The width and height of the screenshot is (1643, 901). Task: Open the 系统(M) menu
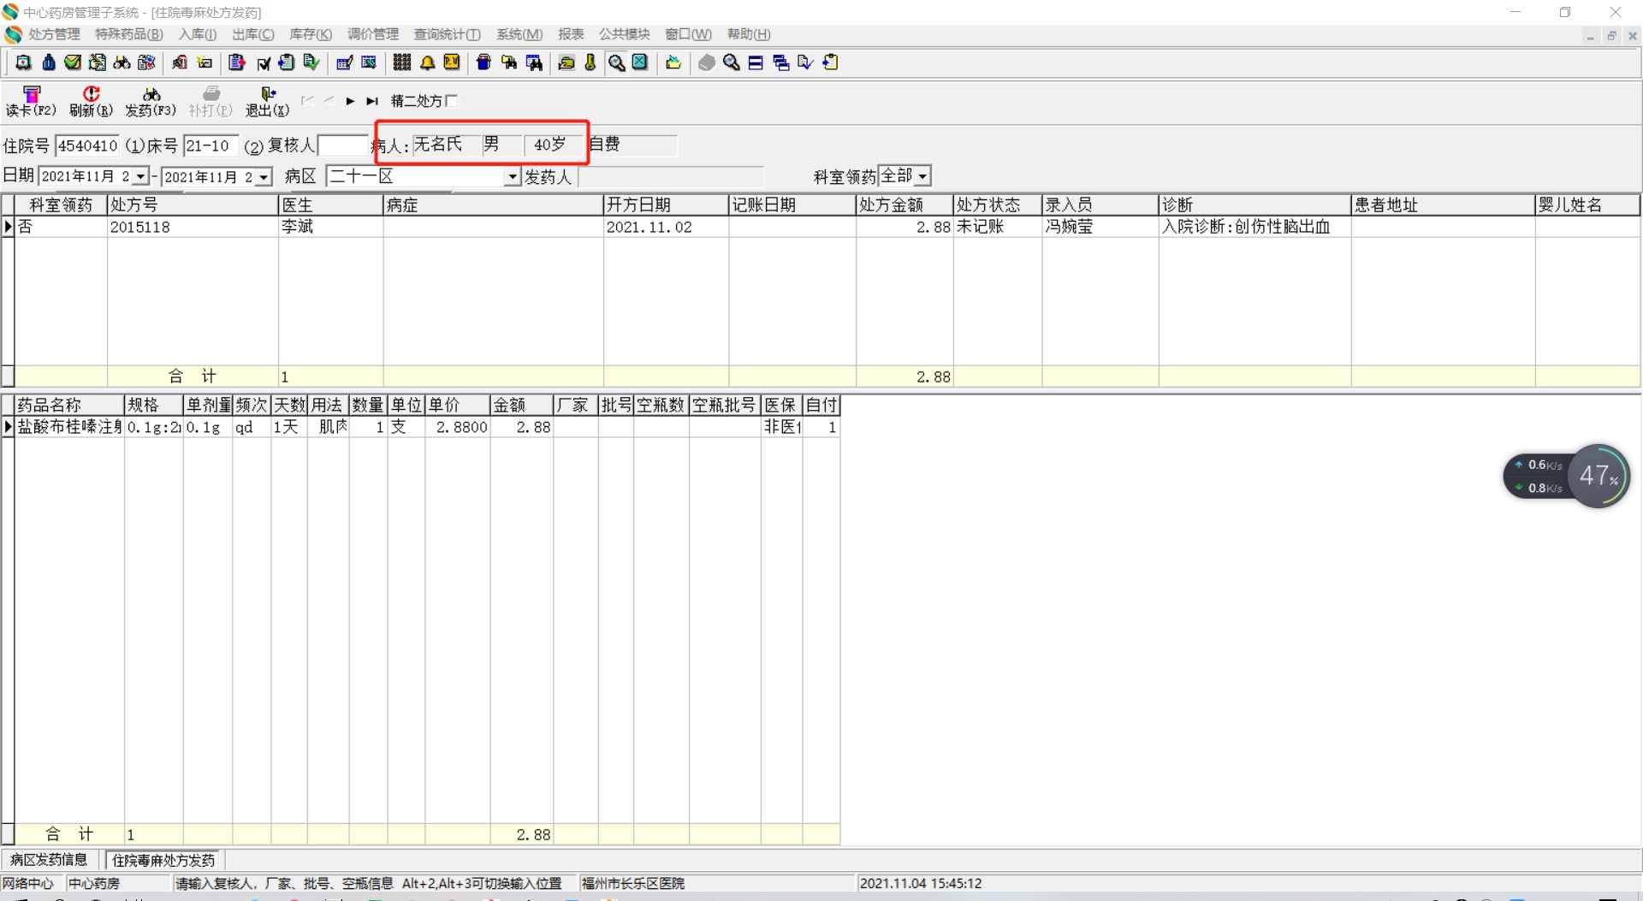519,34
